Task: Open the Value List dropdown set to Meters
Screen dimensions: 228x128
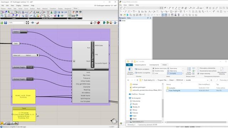Action: pos(37,55)
